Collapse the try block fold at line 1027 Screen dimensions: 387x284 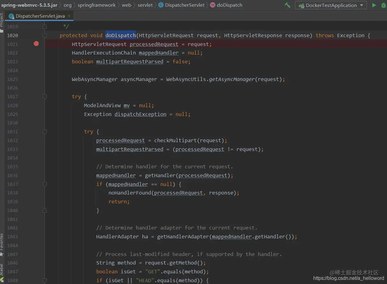point(45,97)
